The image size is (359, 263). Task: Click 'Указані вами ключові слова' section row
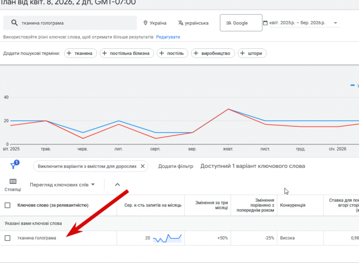point(180,223)
